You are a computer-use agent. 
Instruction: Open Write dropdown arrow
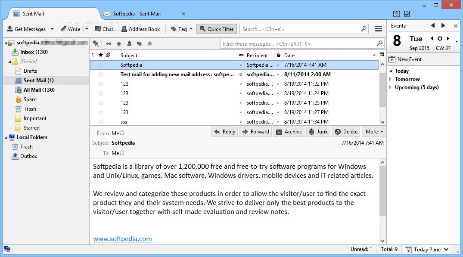pyautogui.click(x=87, y=29)
